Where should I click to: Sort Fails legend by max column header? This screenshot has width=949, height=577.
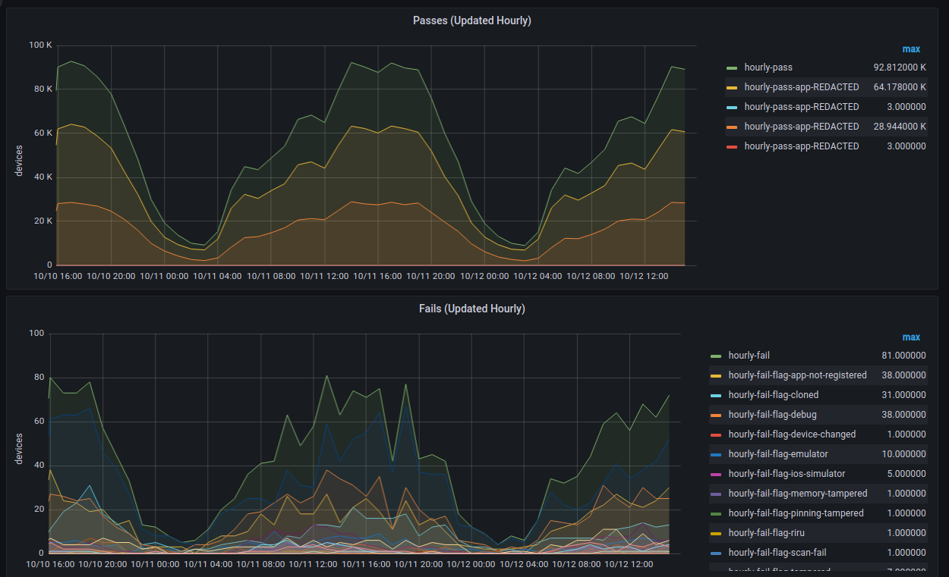coord(911,337)
